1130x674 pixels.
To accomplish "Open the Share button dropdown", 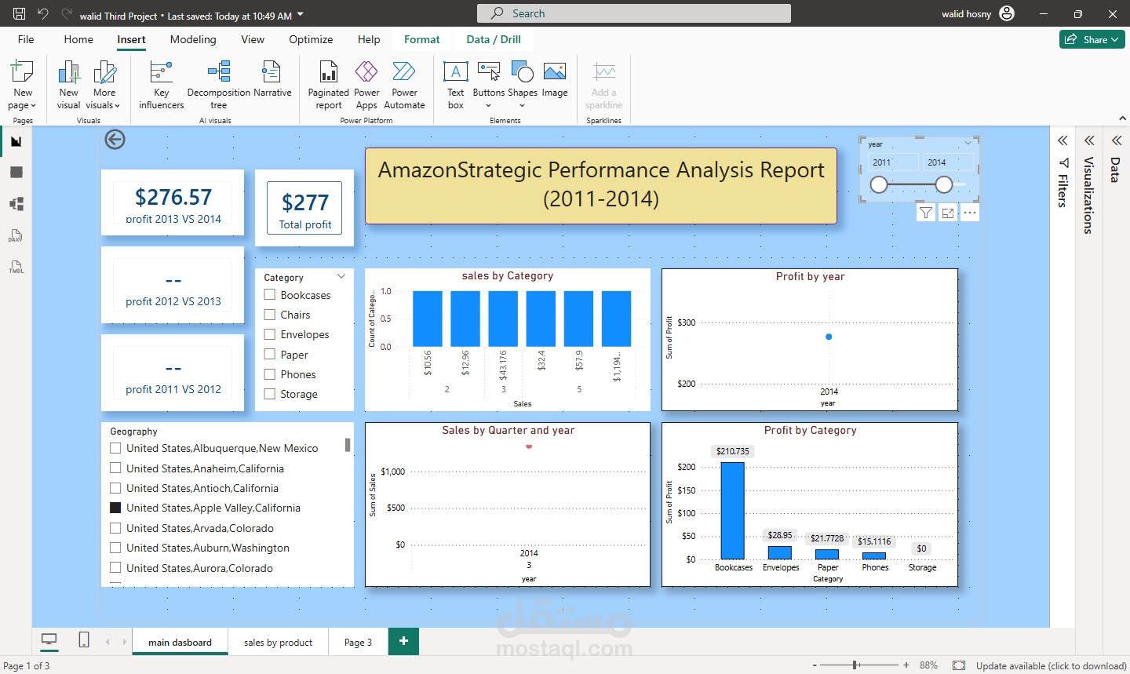I will click(1092, 39).
